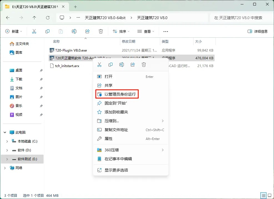Expand 软件测试 (E:) drive node
The image size is (274, 199).
(7, 159)
